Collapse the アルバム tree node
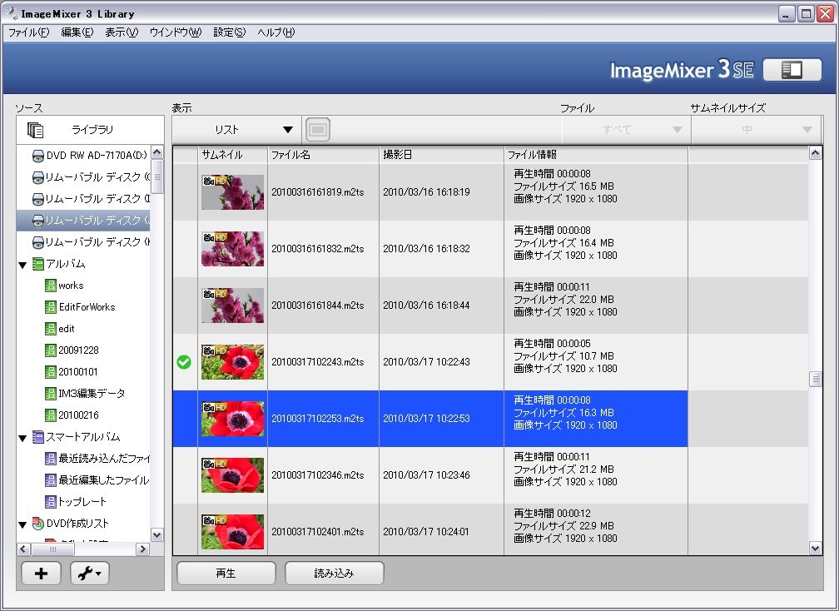The height and width of the screenshot is (611, 839). click(x=22, y=265)
